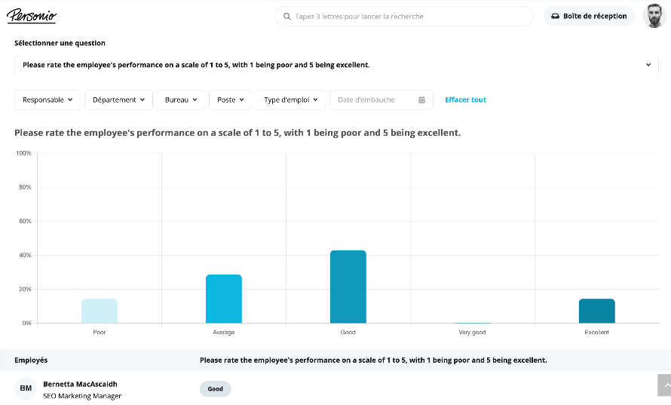Click the Sélectionner une question label
The image size is (671, 405).
click(60, 43)
